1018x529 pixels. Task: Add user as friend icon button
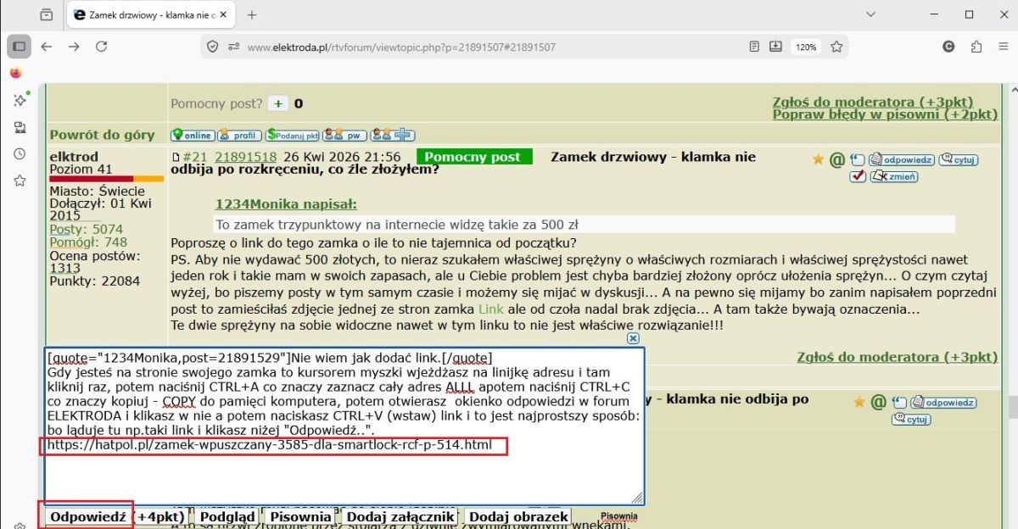click(x=392, y=135)
